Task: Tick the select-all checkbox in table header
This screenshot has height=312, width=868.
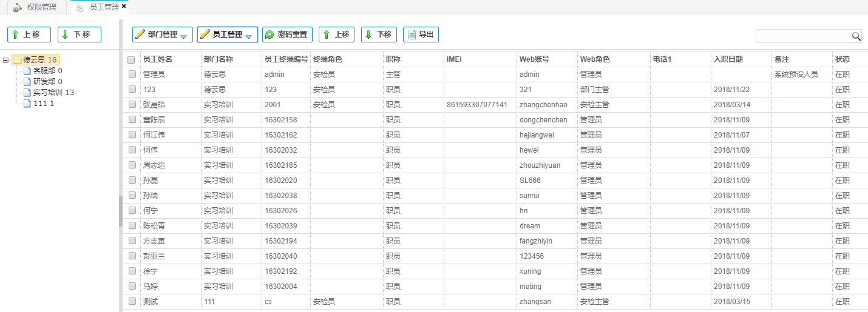Action: (131, 60)
